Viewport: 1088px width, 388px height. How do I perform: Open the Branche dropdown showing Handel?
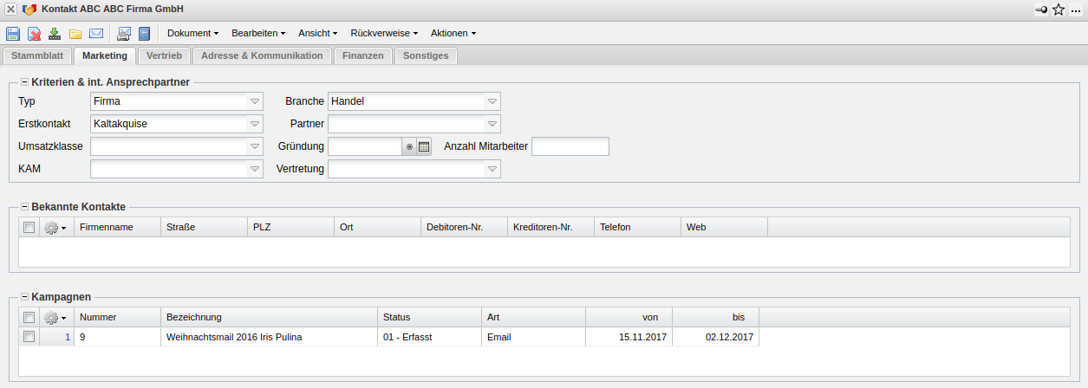click(x=492, y=101)
